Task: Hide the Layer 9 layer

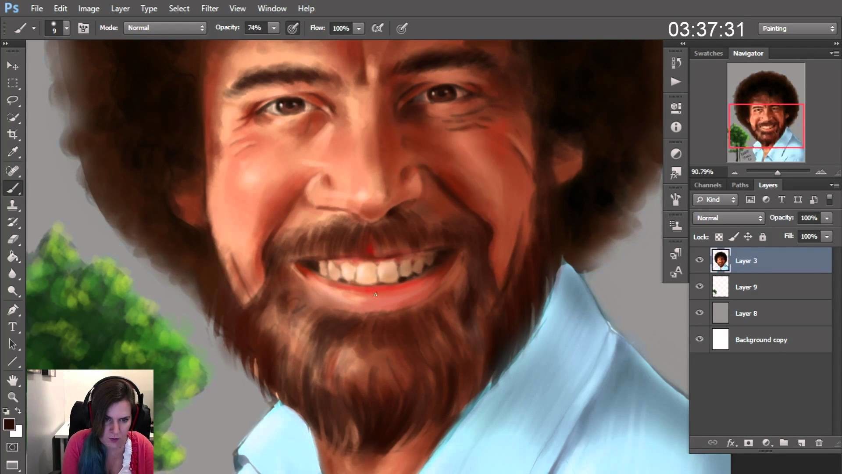Action: (700, 287)
